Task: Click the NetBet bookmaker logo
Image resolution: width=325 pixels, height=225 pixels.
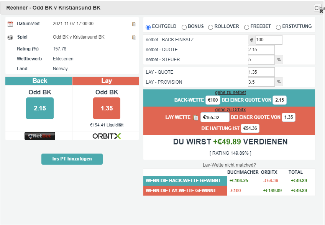Action: click(x=40, y=136)
